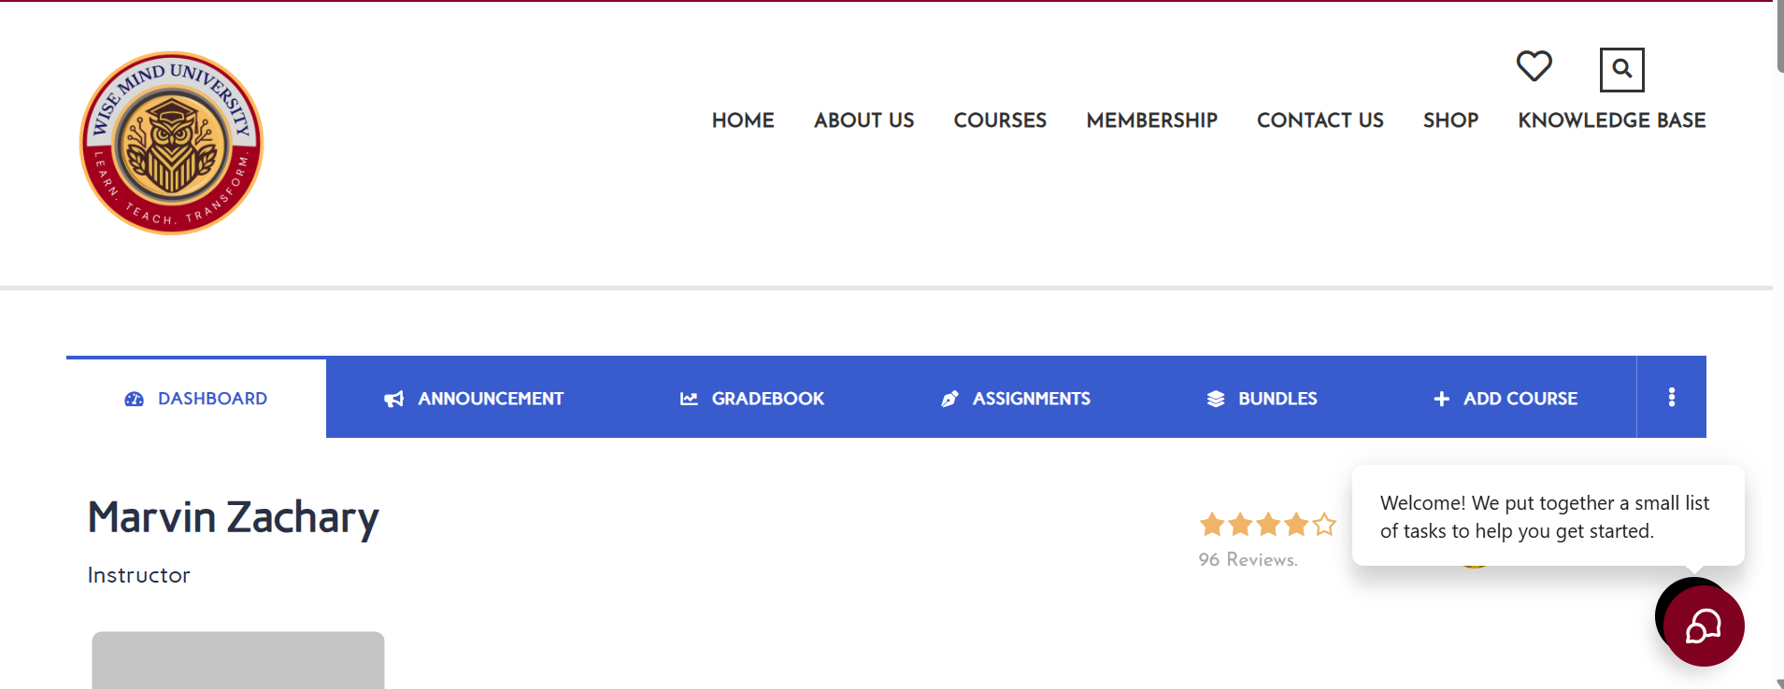The image size is (1784, 689).
Task: Open the Knowledge Base menu item
Action: tap(1611, 120)
